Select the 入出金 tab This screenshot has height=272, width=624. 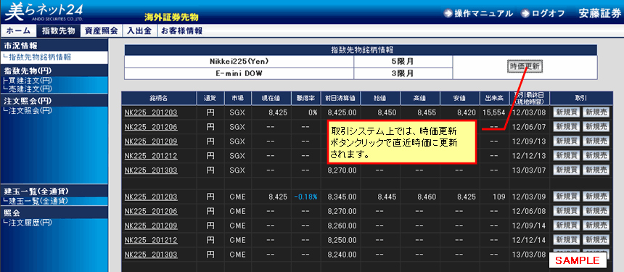(x=139, y=31)
